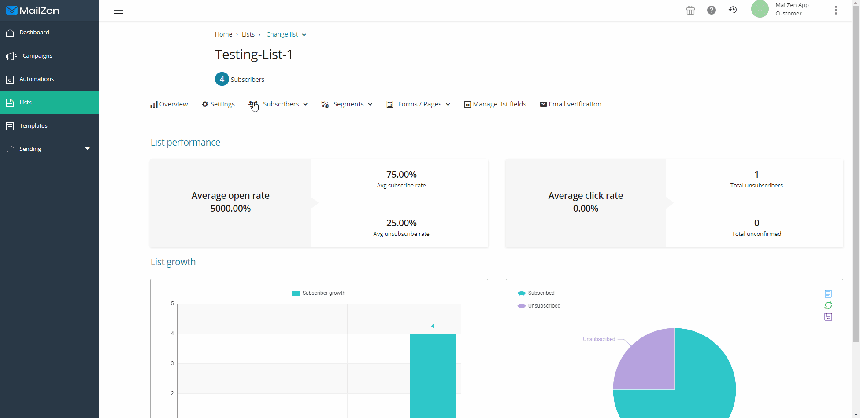Viewport: 860px width, 418px height.
Task: Click the Total unconfirmed count
Action: [756, 223]
